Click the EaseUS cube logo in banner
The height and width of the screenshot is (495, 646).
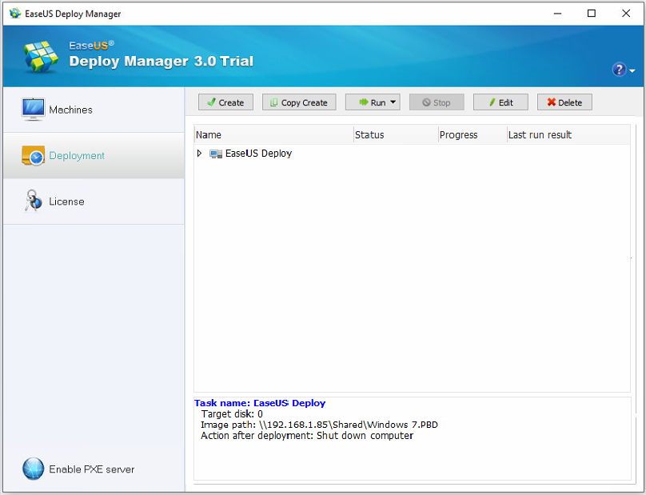[x=41, y=57]
